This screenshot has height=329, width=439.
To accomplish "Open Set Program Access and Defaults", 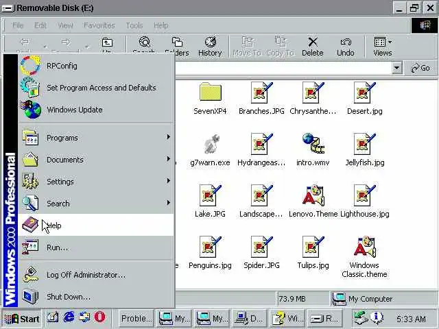I will pos(96,88).
